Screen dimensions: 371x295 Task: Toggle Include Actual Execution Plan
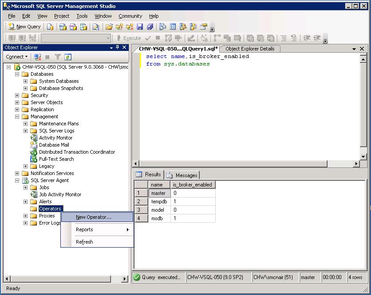click(x=217, y=38)
